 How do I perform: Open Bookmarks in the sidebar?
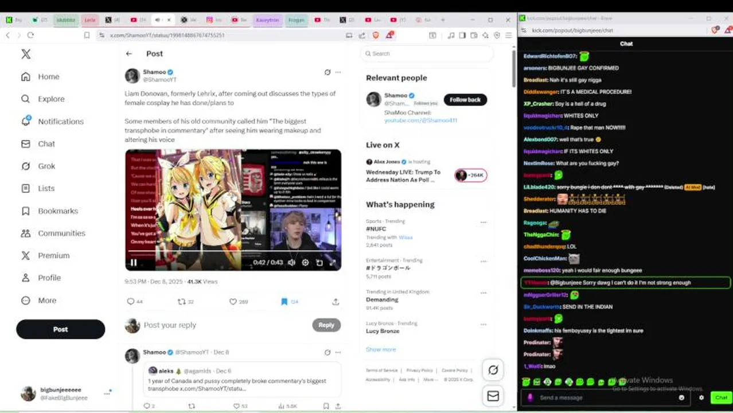[49, 211]
